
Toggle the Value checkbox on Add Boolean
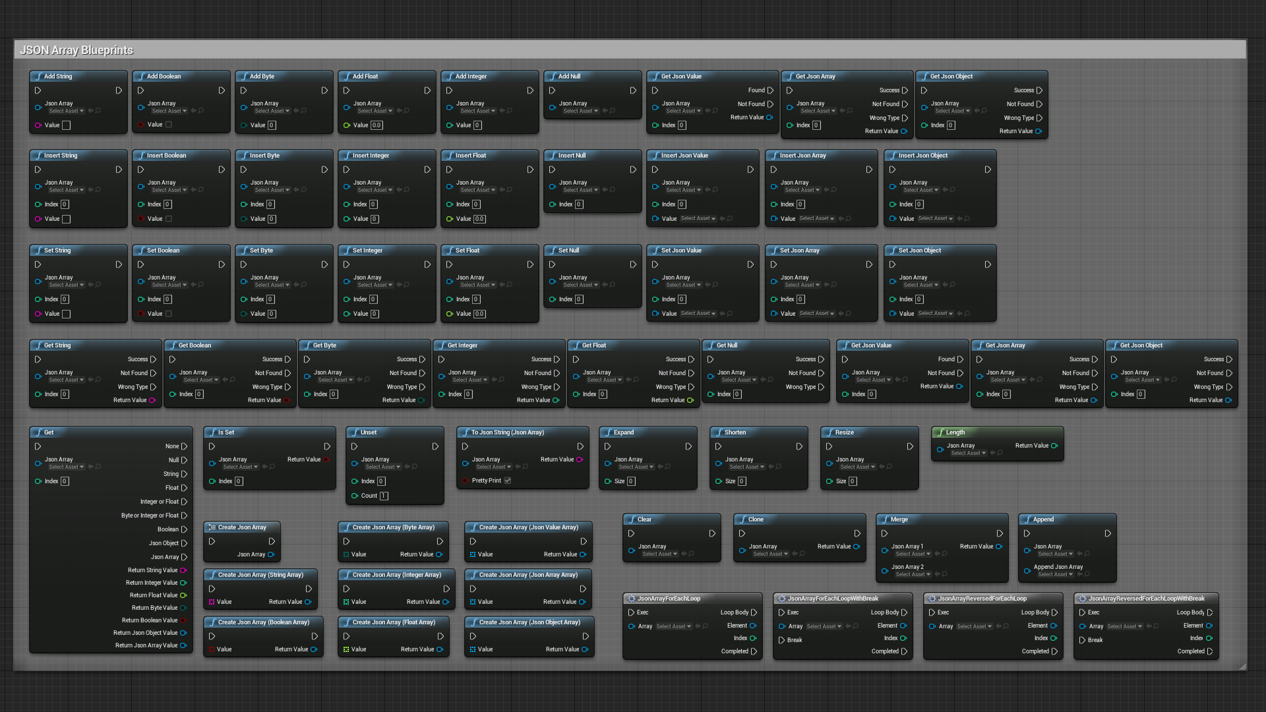(169, 125)
